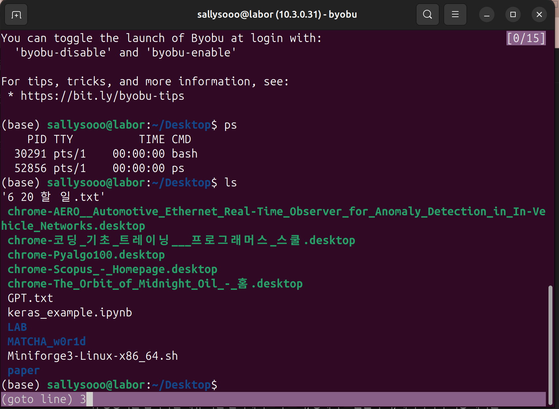Click the chrome-코딩_기초_트레이닝 desktop file

(181, 240)
